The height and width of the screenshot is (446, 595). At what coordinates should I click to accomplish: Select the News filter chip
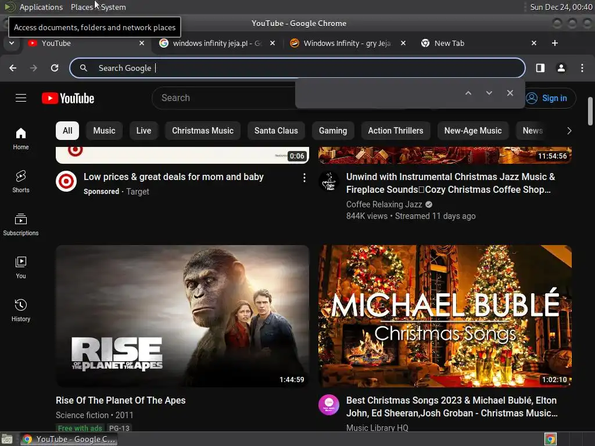click(533, 131)
